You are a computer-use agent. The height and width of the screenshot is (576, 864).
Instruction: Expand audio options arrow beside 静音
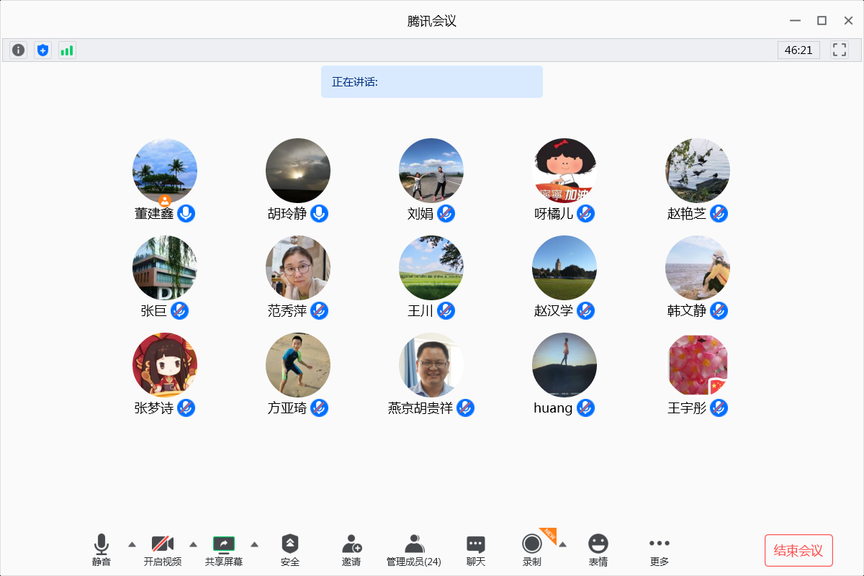coord(132,544)
